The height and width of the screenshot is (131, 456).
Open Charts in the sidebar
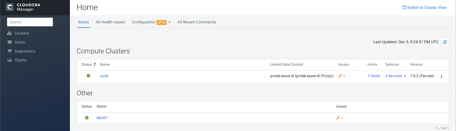coord(20,60)
